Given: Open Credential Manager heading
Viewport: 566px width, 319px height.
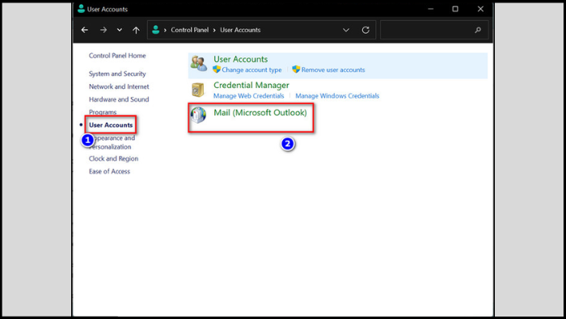Looking at the screenshot, I should tap(251, 85).
